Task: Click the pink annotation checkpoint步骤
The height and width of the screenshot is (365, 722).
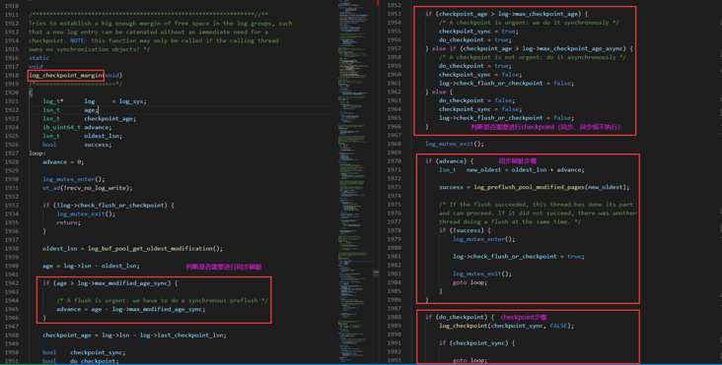Action: click(524, 317)
